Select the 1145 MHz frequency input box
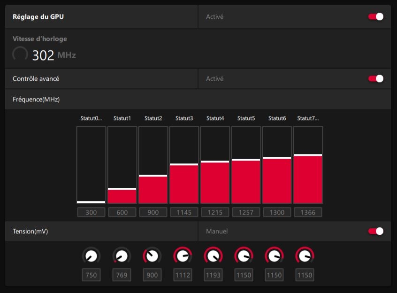The height and width of the screenshot is (293, 397). [x=184, y=212]
